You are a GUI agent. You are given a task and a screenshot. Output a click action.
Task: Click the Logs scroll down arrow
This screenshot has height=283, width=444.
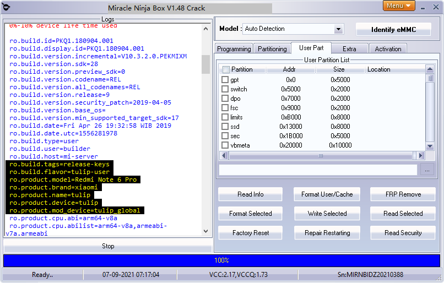205,231
